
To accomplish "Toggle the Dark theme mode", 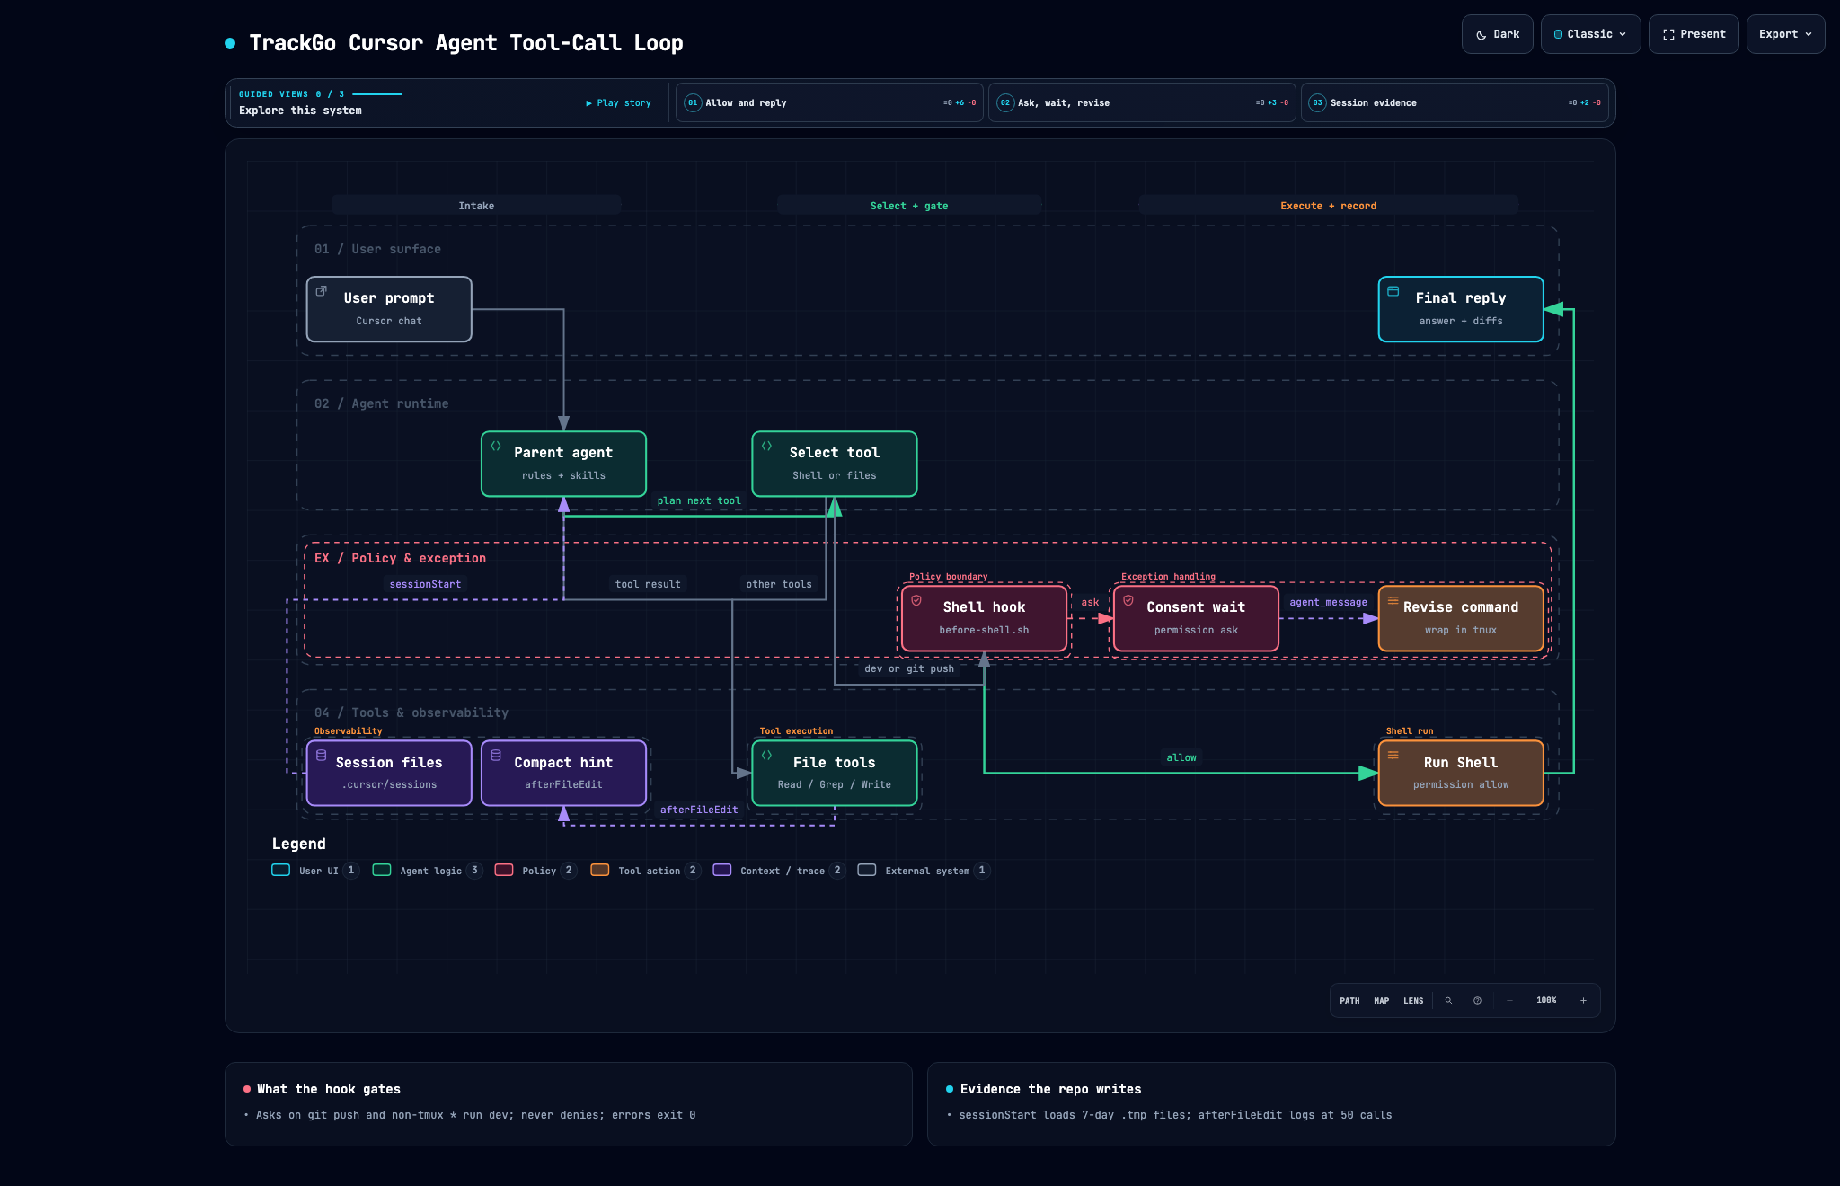I will tap(1498, 34).
